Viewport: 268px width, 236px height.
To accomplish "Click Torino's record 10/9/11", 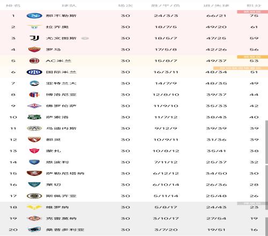I will click(166, 139).
